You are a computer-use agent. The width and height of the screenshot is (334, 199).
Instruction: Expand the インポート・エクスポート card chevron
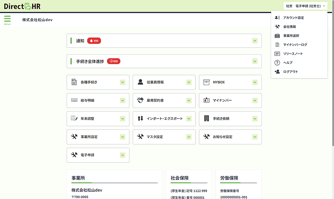189,119
